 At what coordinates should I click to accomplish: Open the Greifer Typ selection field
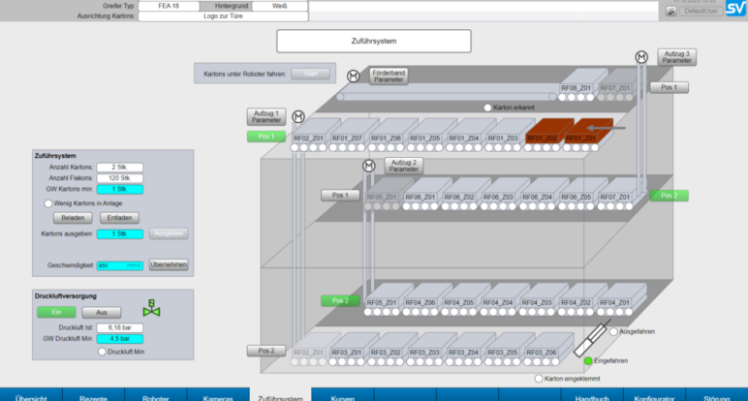(170, 5)
